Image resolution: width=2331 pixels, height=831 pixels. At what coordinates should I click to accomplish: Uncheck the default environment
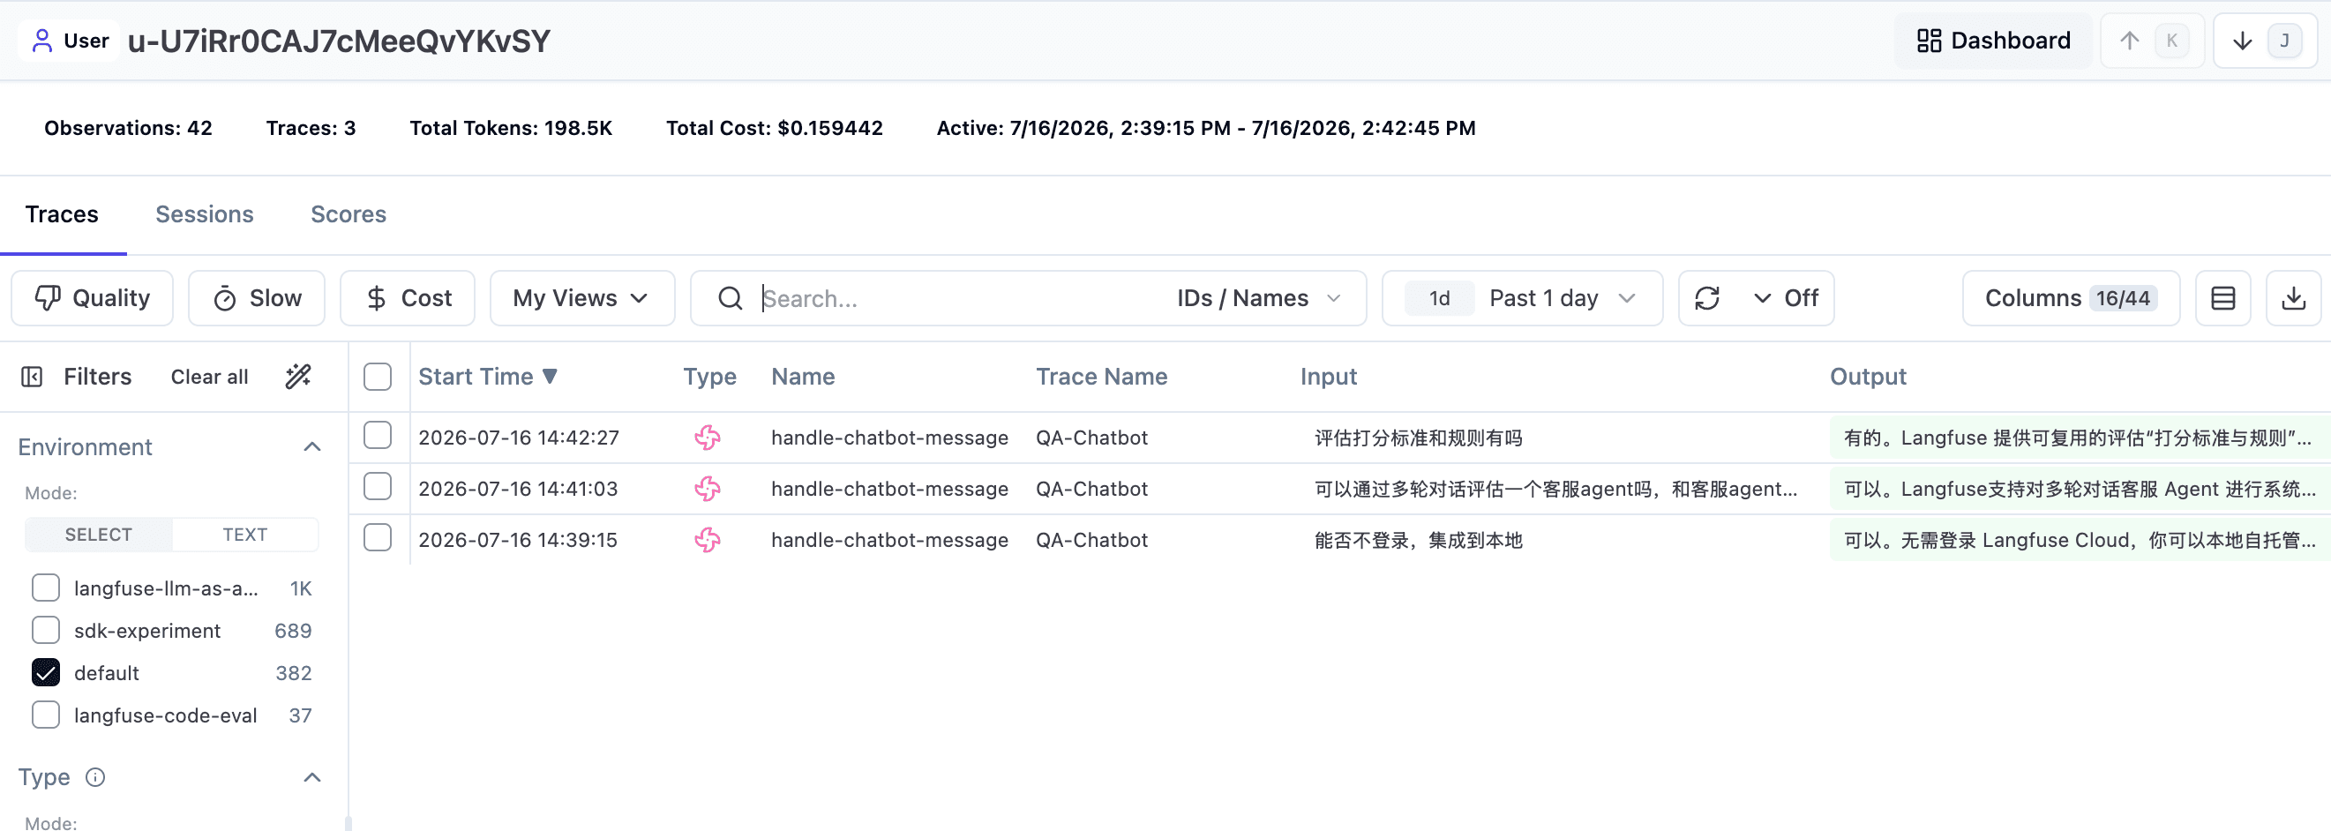[x=46, y=672]
